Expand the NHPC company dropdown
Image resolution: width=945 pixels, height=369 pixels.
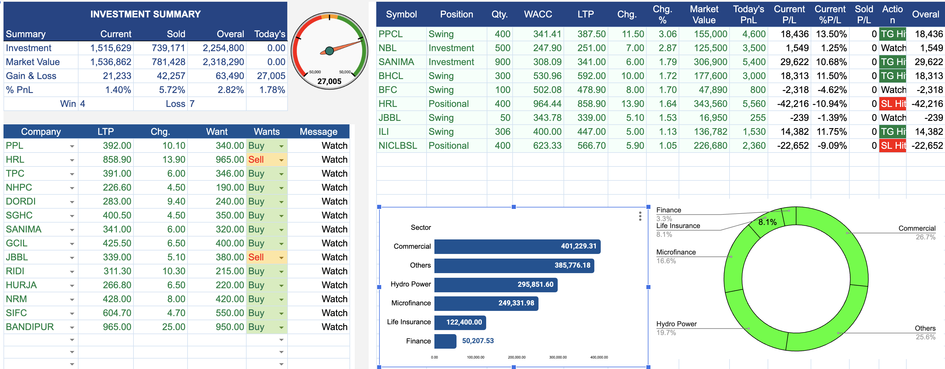(x=72, y=188)
